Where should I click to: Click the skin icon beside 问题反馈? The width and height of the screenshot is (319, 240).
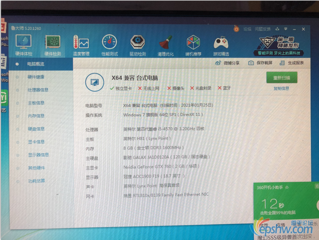(277, 29)
